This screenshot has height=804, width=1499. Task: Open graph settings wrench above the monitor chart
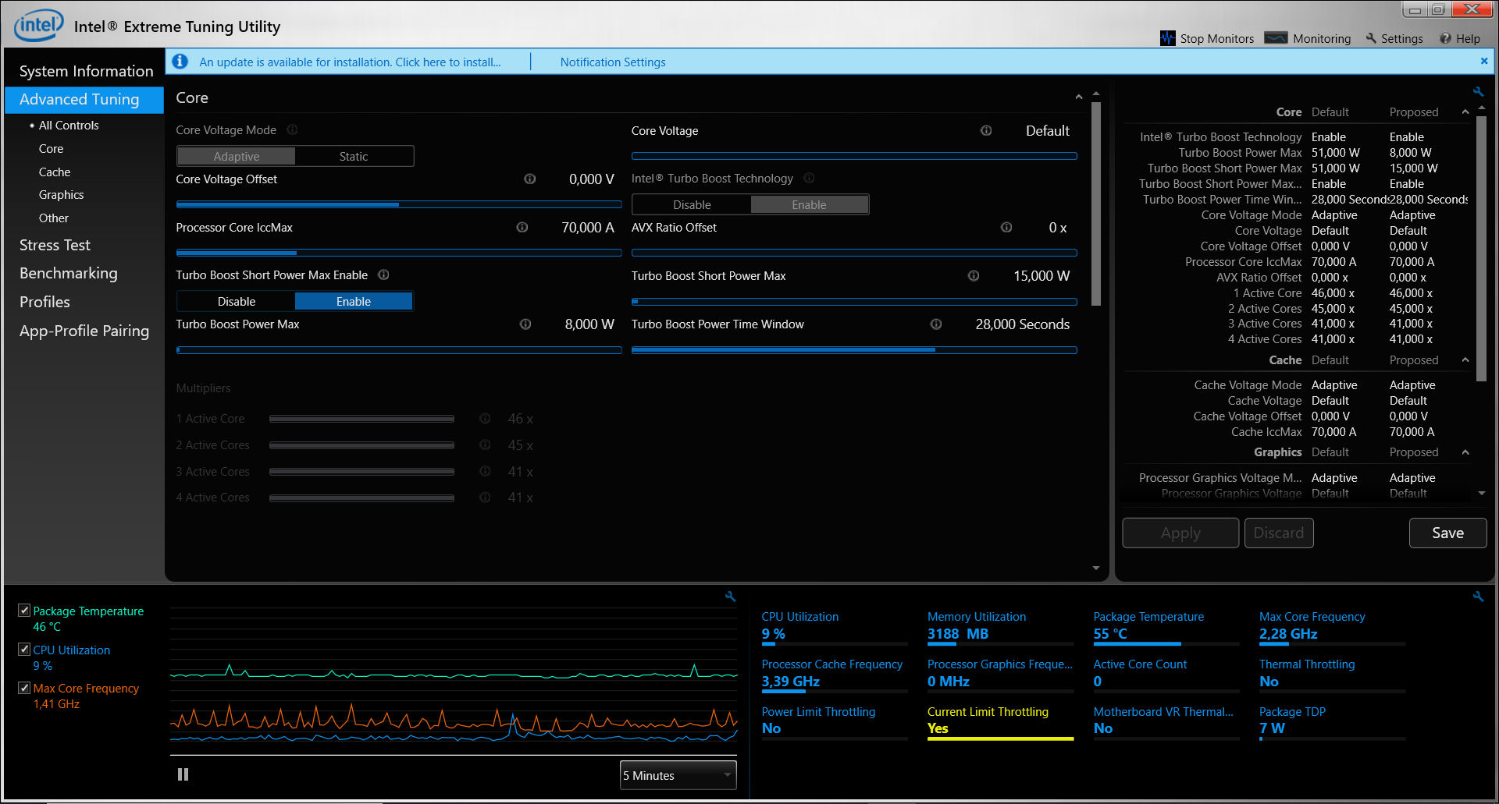[730, 597]
